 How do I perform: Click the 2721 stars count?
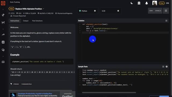tap(12, 13)
